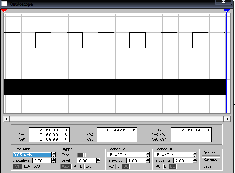Click scrollbar right arrow
The width and height of the screenshot is (235, 173).
[x=228, y=119]
